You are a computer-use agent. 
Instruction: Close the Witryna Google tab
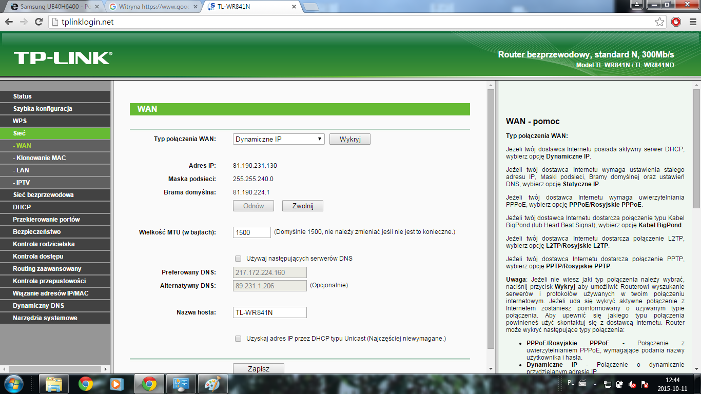click(x=195, y=7)
